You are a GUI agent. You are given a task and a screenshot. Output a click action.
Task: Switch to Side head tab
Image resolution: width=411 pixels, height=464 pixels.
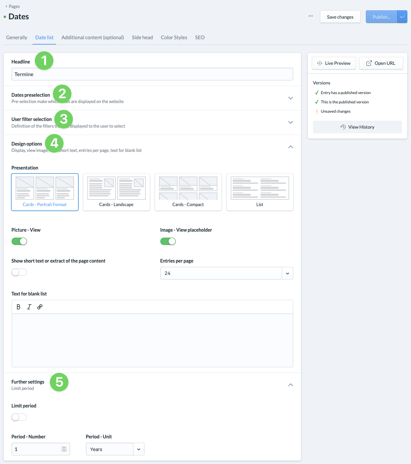pyautogui.click(x=142, y=38)
